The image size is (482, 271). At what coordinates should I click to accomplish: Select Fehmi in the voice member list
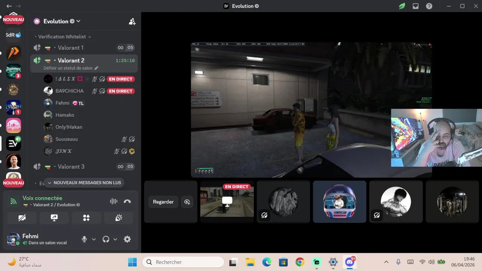(x=89, y=103)
